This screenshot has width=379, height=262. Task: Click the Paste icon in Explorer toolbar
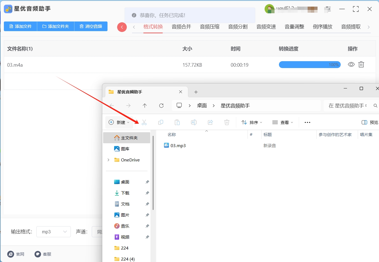[177, 122]
